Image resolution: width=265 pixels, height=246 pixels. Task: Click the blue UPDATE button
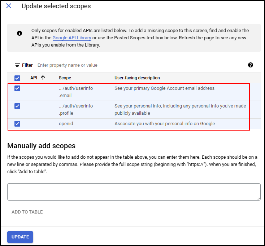click(x=20, y=237)
